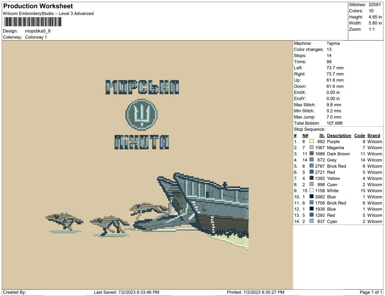Click the middle embroidered soldier figure
This screenshot has width=385, height=296.
coord(110,226)
